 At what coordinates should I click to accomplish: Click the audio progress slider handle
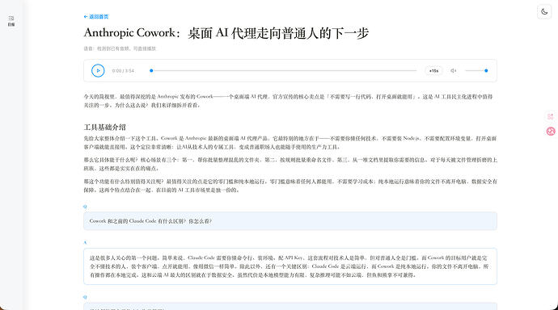point(151,71)
